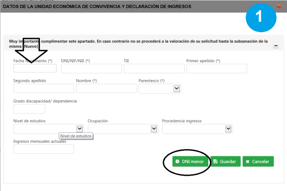This screenshot has height=191, width=287.
Task: Click into the DNI/NIF/NIE text field
Action: (91, 68)
